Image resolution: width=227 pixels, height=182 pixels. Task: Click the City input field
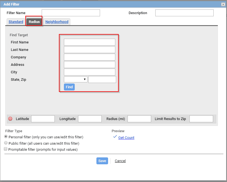[x=89, y=72]
